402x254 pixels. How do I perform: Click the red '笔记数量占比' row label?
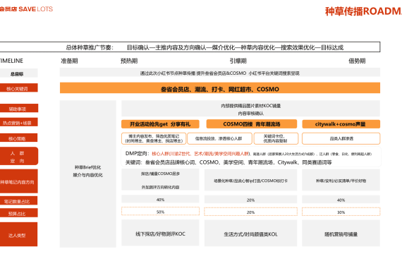point(19,201)
